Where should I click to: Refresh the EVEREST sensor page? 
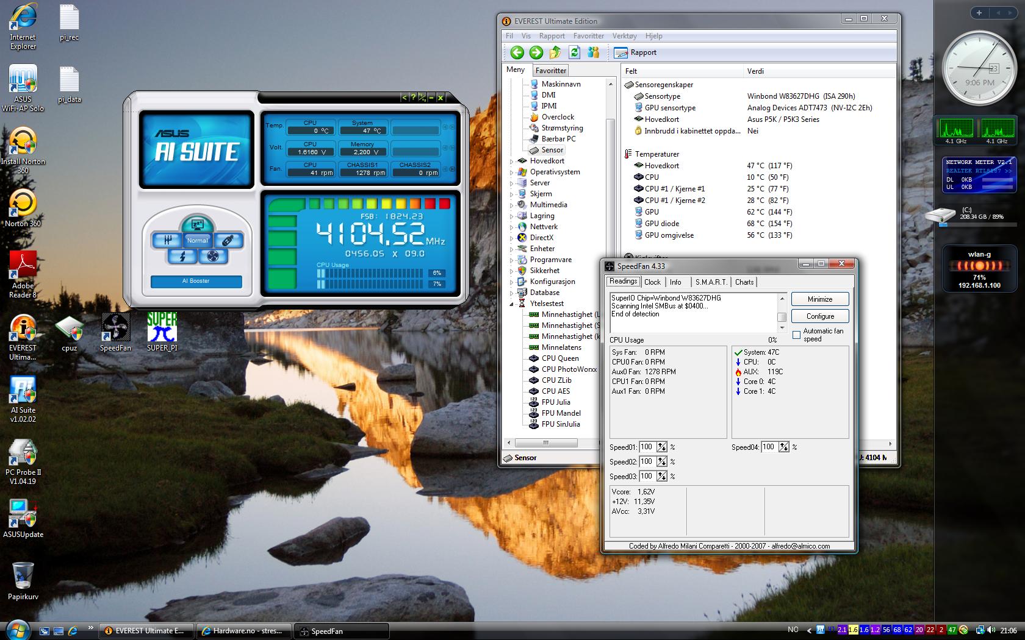tap(574, 52)
